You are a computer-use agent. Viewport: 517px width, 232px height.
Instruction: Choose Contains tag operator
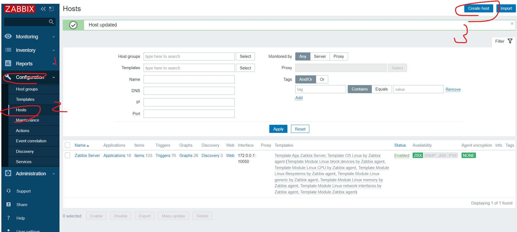[x=360, y=89]
